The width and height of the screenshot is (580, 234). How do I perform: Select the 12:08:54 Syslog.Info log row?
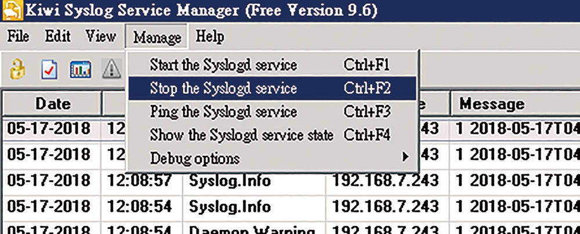pyautogui.click(x=290, y=206)
